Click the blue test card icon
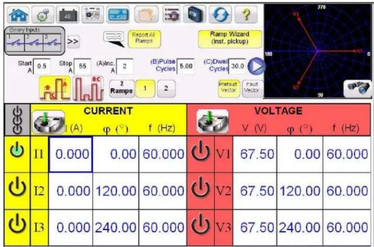Image resolution: width=374 pixels, height=247 pixels. coord(118,15)
